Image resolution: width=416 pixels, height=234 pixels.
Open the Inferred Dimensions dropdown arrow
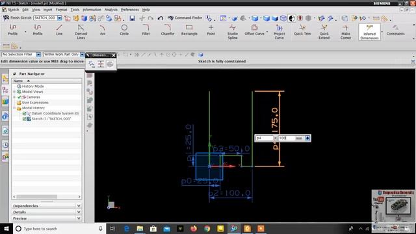coord(382,32)
